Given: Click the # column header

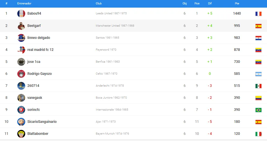Looking at the screenshot, I should click(x=6, y=4).
